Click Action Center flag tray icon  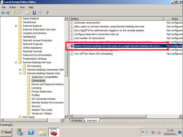click(x=147, y=132)
